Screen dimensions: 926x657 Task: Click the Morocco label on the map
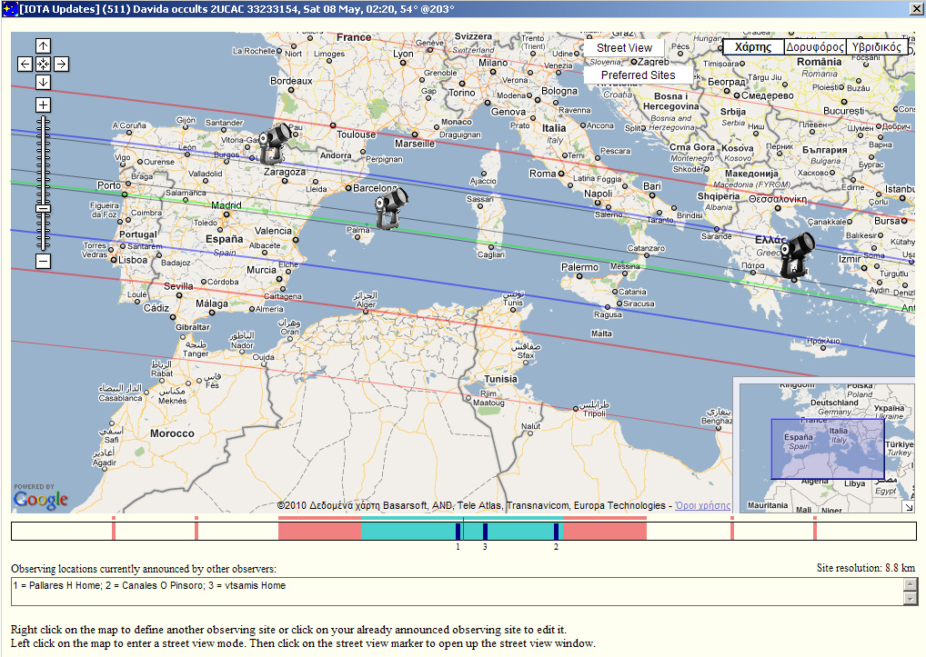(172, 433)
